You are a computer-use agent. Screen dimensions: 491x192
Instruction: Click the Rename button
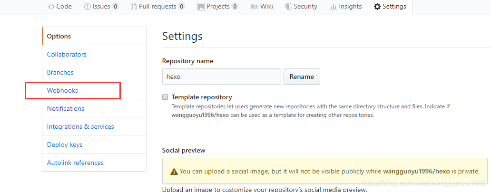[302, 77]
